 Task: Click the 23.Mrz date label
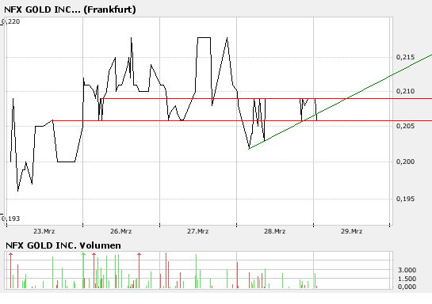point(44,231)
